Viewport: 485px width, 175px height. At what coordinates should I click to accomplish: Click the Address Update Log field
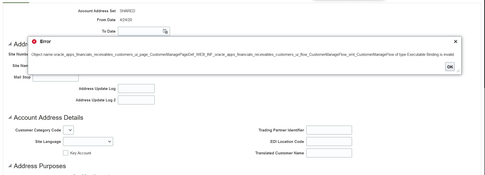tap(136, 89)
